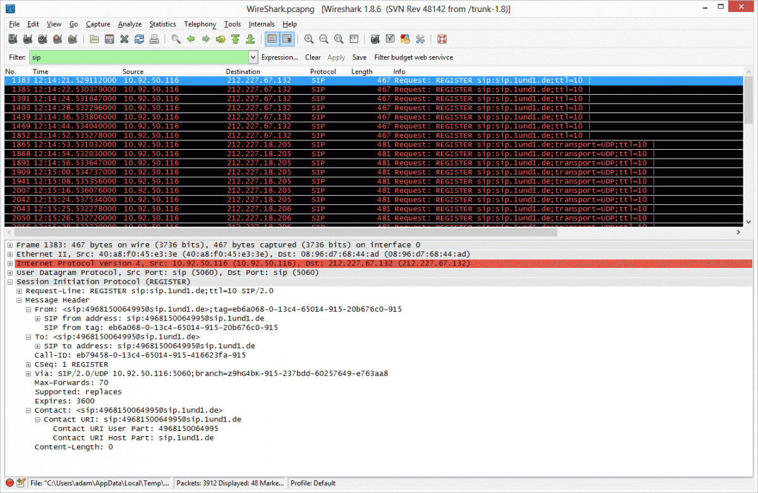
Task: Jump to the first packet
Action: point(236,39)
